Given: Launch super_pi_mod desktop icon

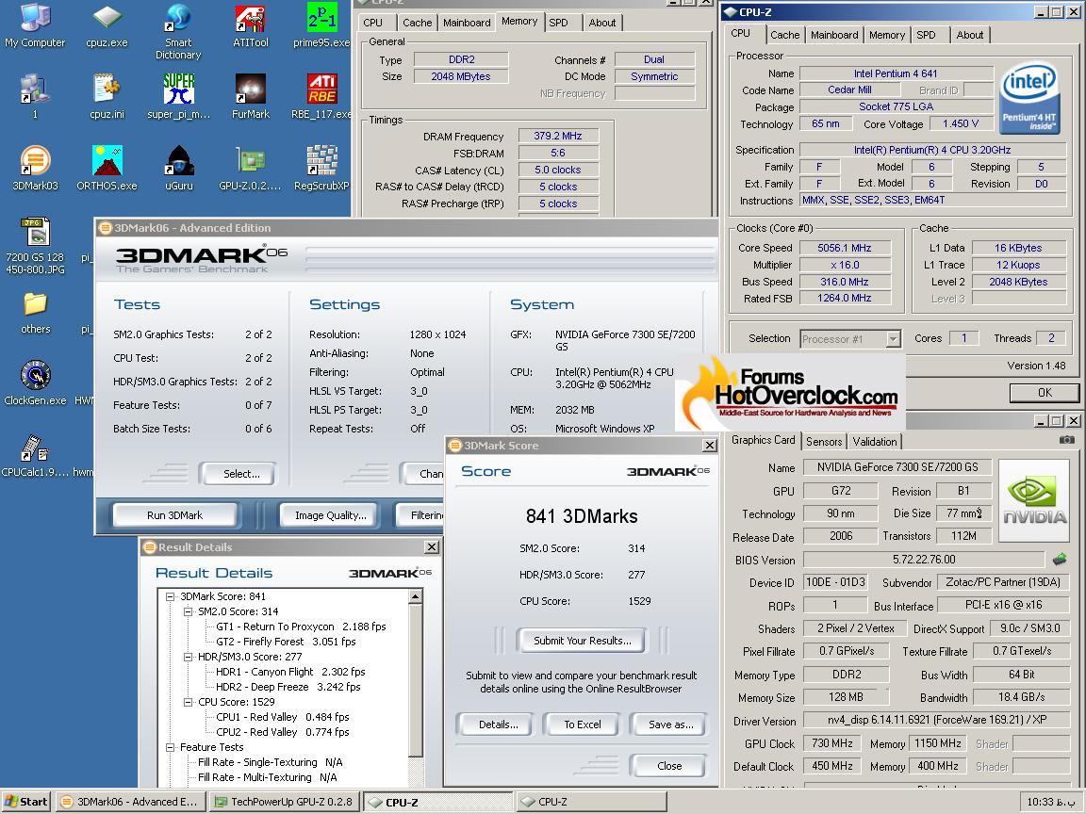Looking at the screenshot, I should pyautogui.click(x=178, y=97).
